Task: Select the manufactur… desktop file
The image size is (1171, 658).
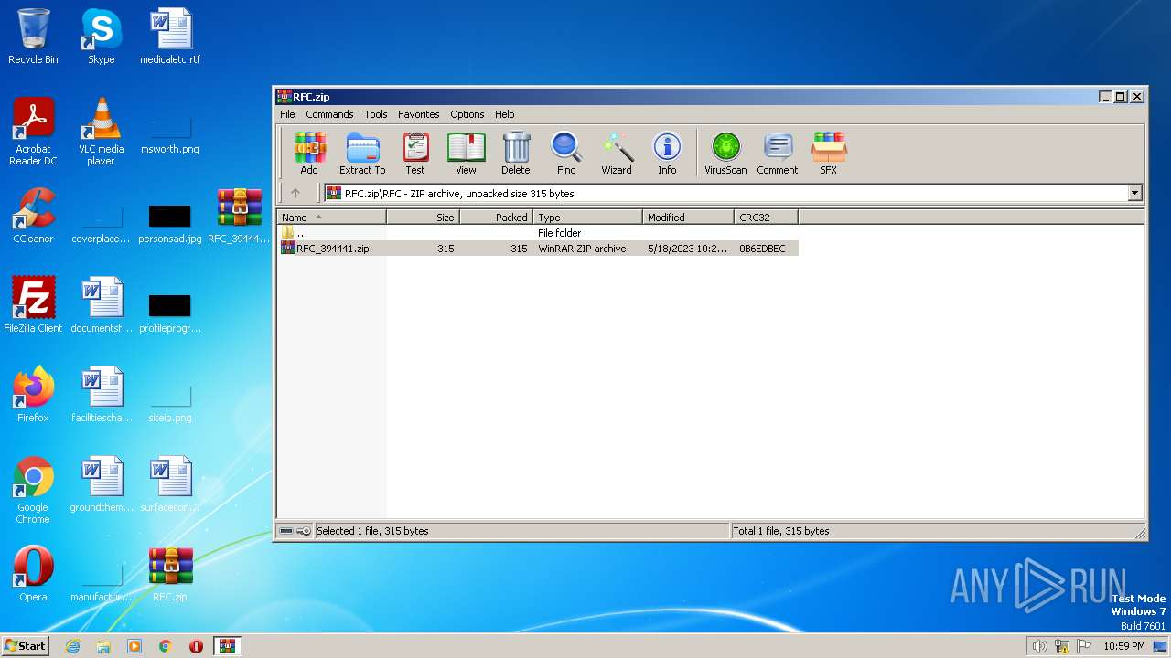Action: (x=101, y=580)
